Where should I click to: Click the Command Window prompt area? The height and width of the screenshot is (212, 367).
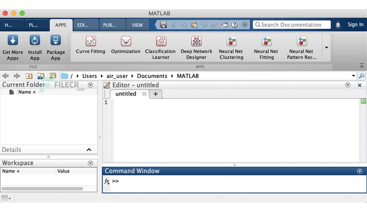(237, 184)
